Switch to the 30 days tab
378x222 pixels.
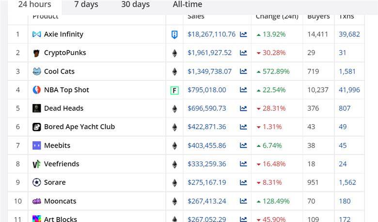(136, 4)
